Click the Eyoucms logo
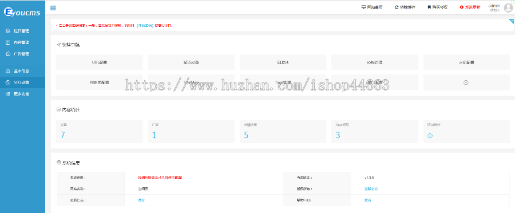This screenshot has height=213, width=515. coord(22,13)
